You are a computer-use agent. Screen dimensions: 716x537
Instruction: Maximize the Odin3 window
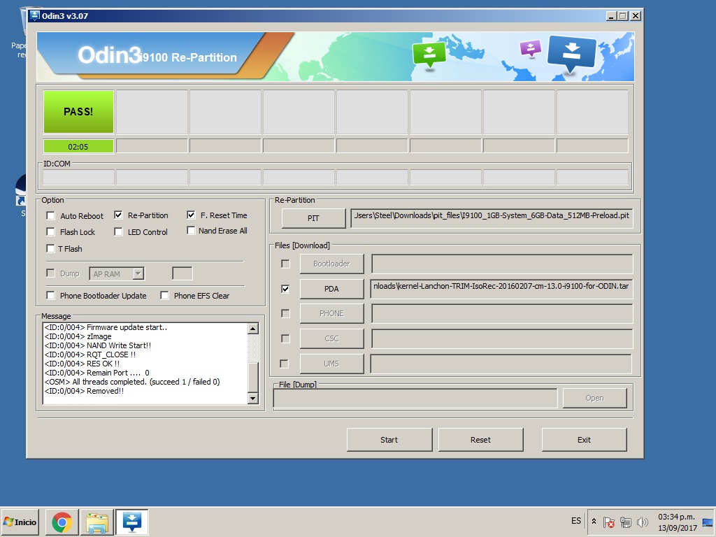(x=622, y=16)
